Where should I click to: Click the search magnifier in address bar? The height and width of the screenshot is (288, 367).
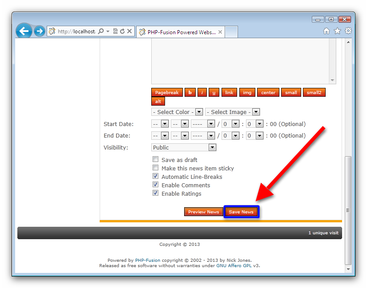(101, 32)
